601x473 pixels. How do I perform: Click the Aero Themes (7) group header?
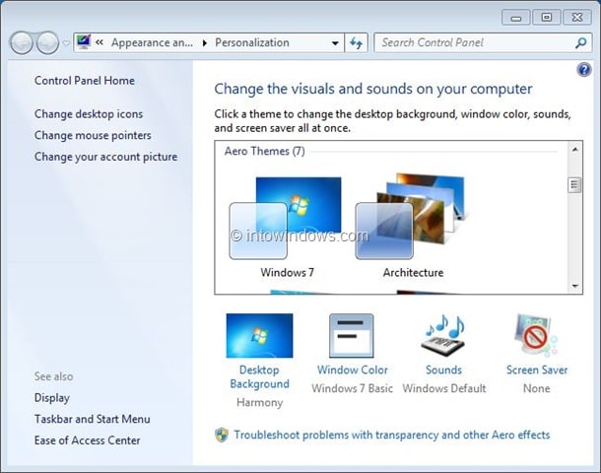coord(264,151)
